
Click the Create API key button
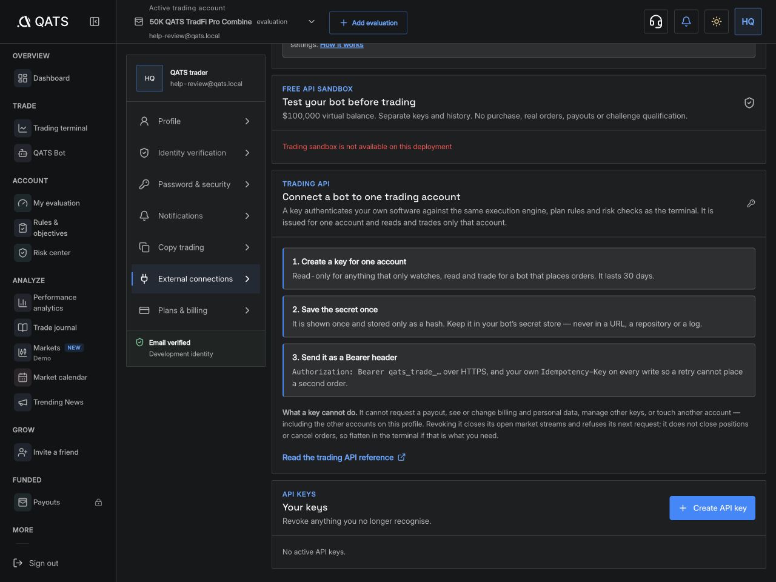tap(712, 508)
